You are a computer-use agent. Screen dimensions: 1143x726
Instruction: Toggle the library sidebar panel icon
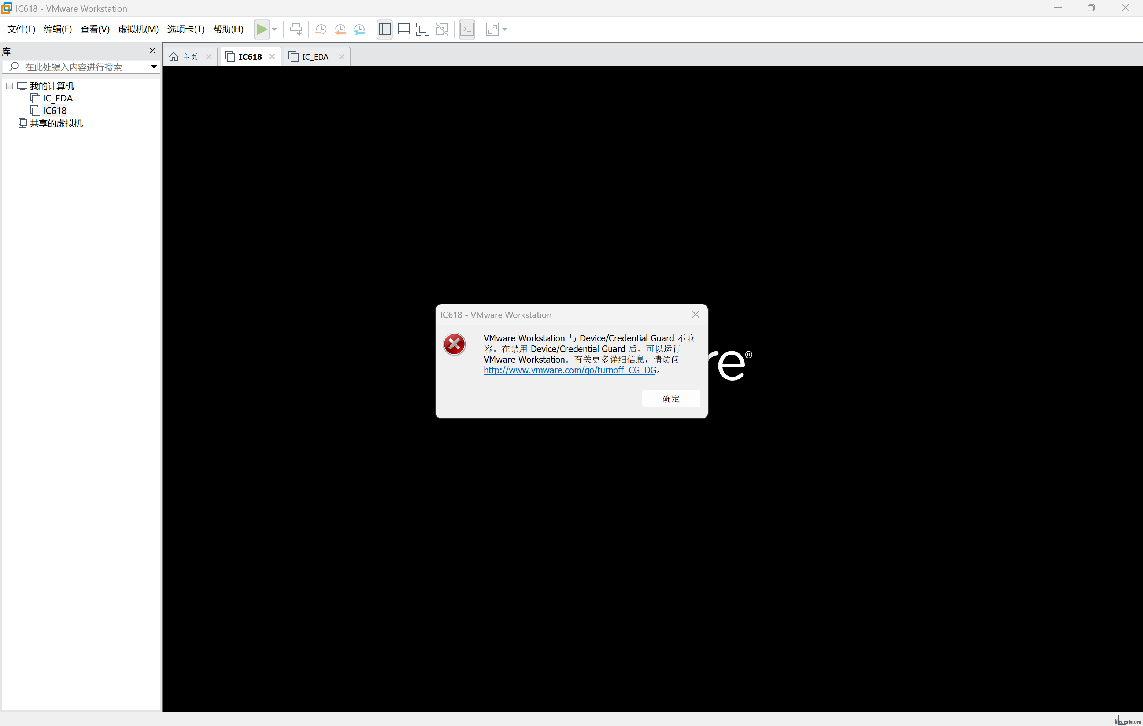(384, 29)
